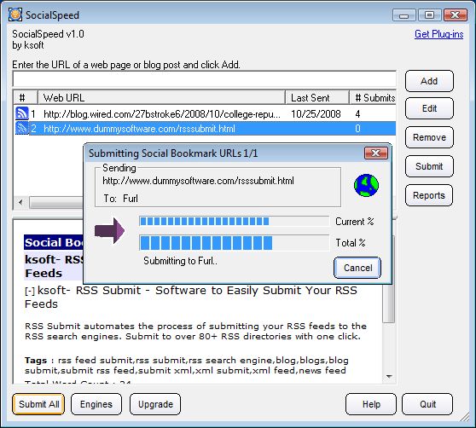Viewport: 476px width, 428px height.
Task: Remove the selected URL
Action: point(429,137)
